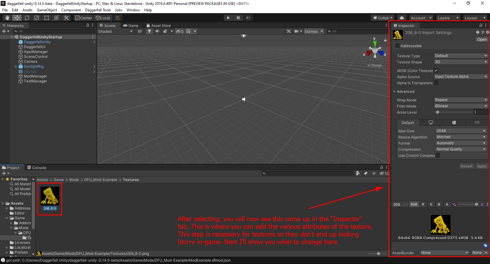Lock the Hierarchy panel

coord(88,25)
